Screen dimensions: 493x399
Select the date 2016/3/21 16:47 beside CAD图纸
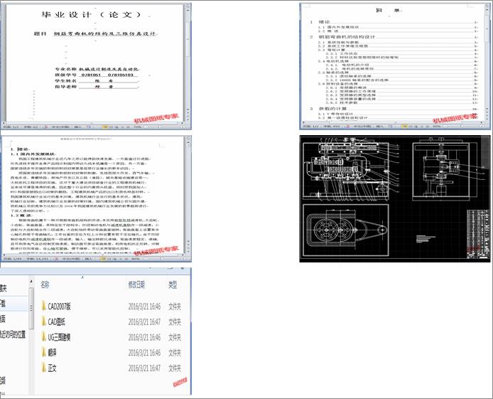point(144,321)
